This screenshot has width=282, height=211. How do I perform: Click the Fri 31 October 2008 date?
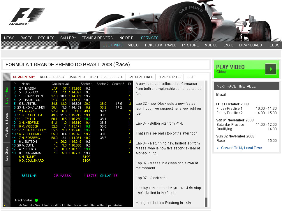point(232,104)
